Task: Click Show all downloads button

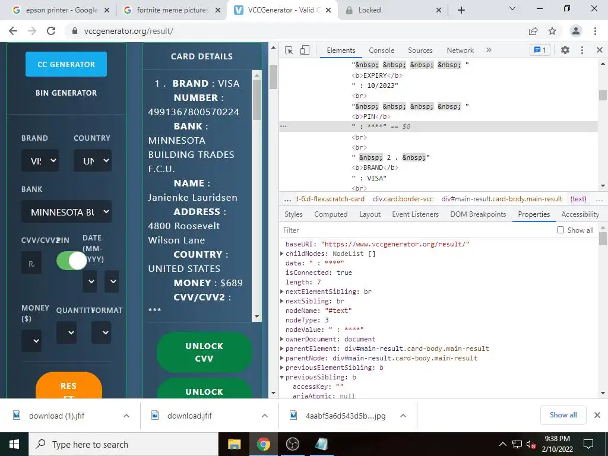Action: [x=563, y=415]
